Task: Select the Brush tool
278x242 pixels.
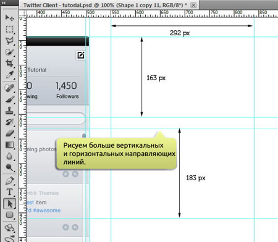Action: [9, 99]
